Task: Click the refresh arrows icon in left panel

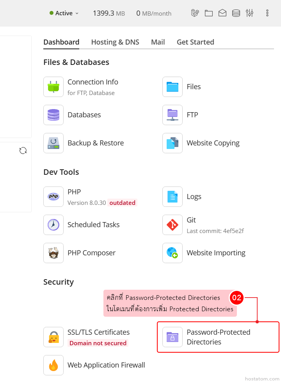Action: (23, 151)
